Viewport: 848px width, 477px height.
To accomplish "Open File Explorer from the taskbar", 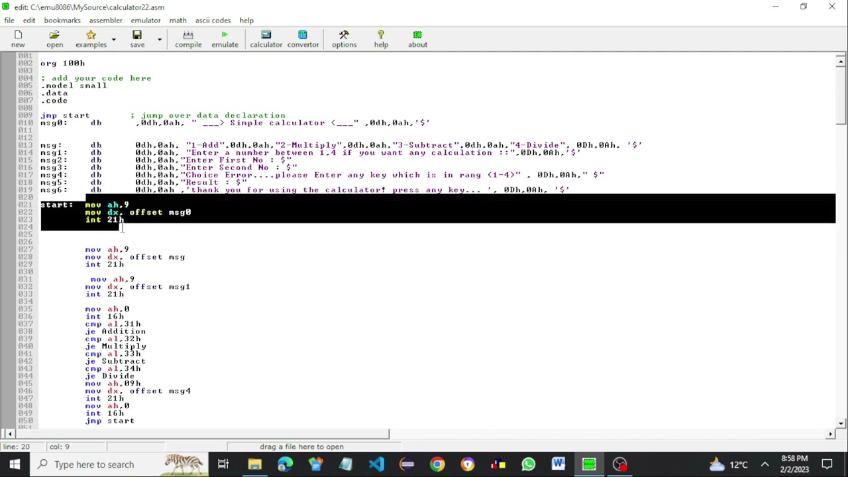I will click(255, 464).
